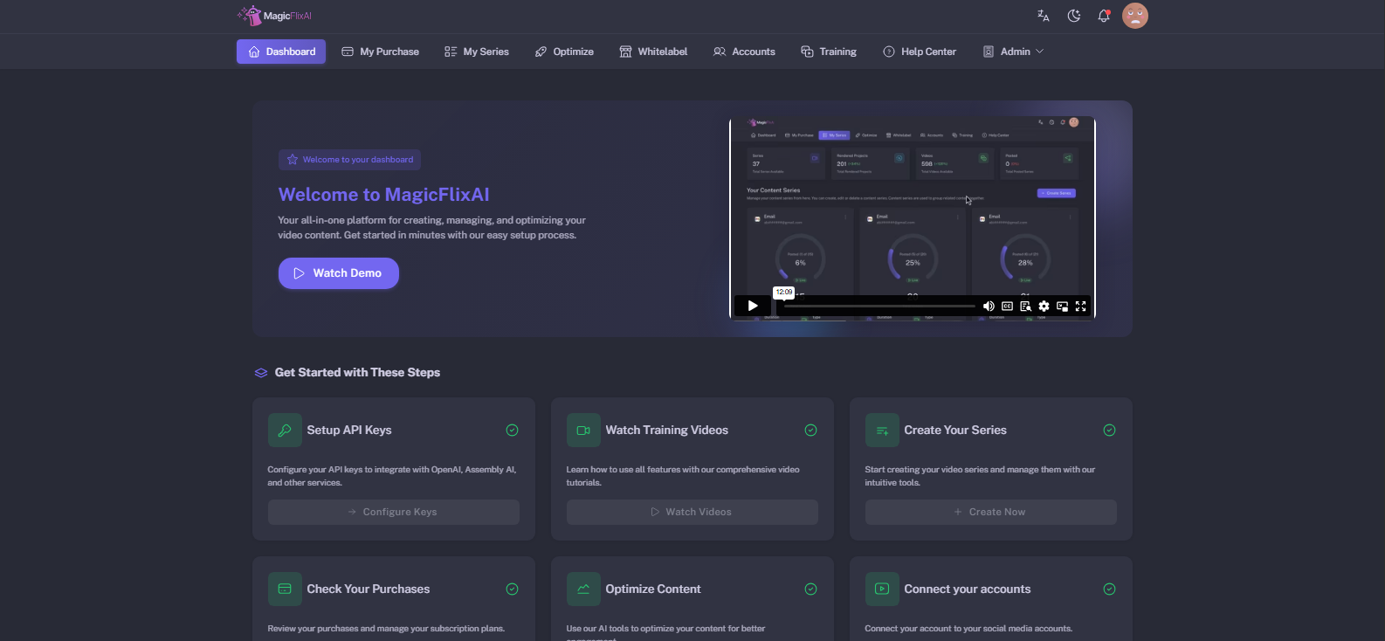Click the Create Your Series completed checkmark
Screen dimensions: 1385x641
[x=1110, y=431]
